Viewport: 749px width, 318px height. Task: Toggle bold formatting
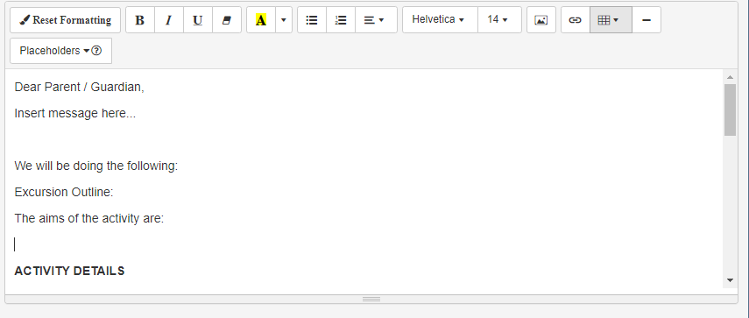click(140, 20)
